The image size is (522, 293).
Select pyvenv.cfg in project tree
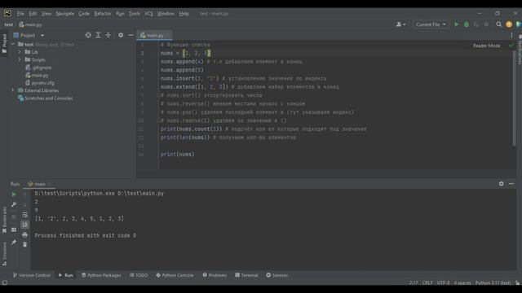[x=40, y=83]
